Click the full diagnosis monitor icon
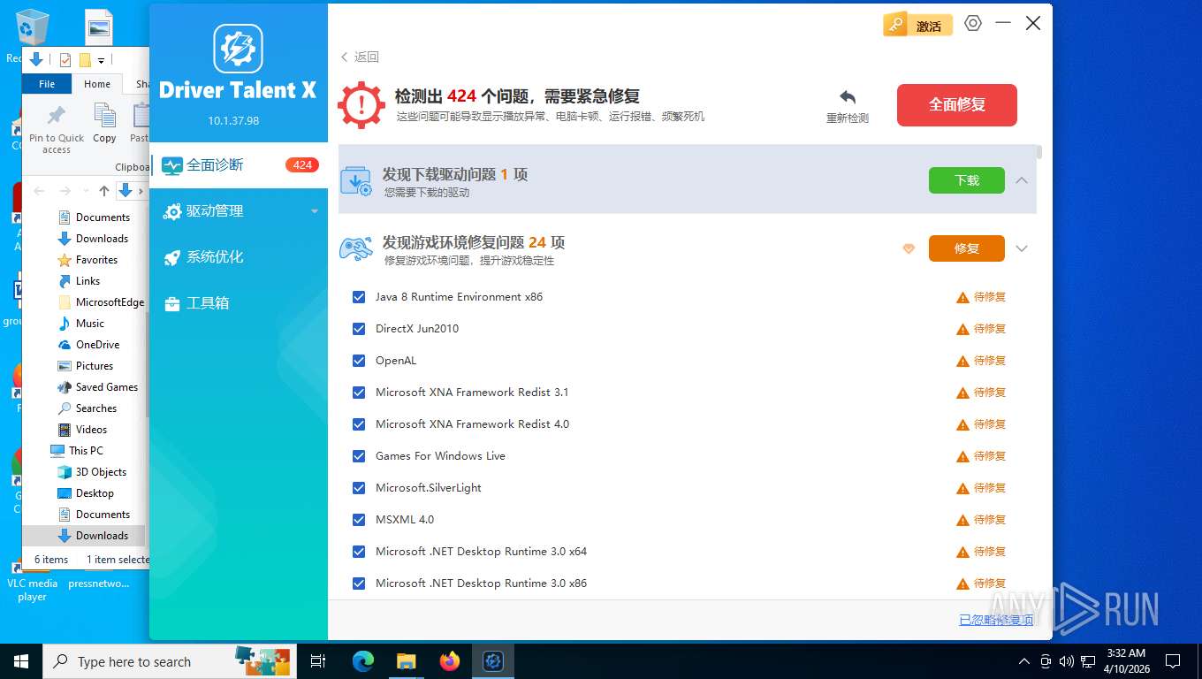 point(172,165)
